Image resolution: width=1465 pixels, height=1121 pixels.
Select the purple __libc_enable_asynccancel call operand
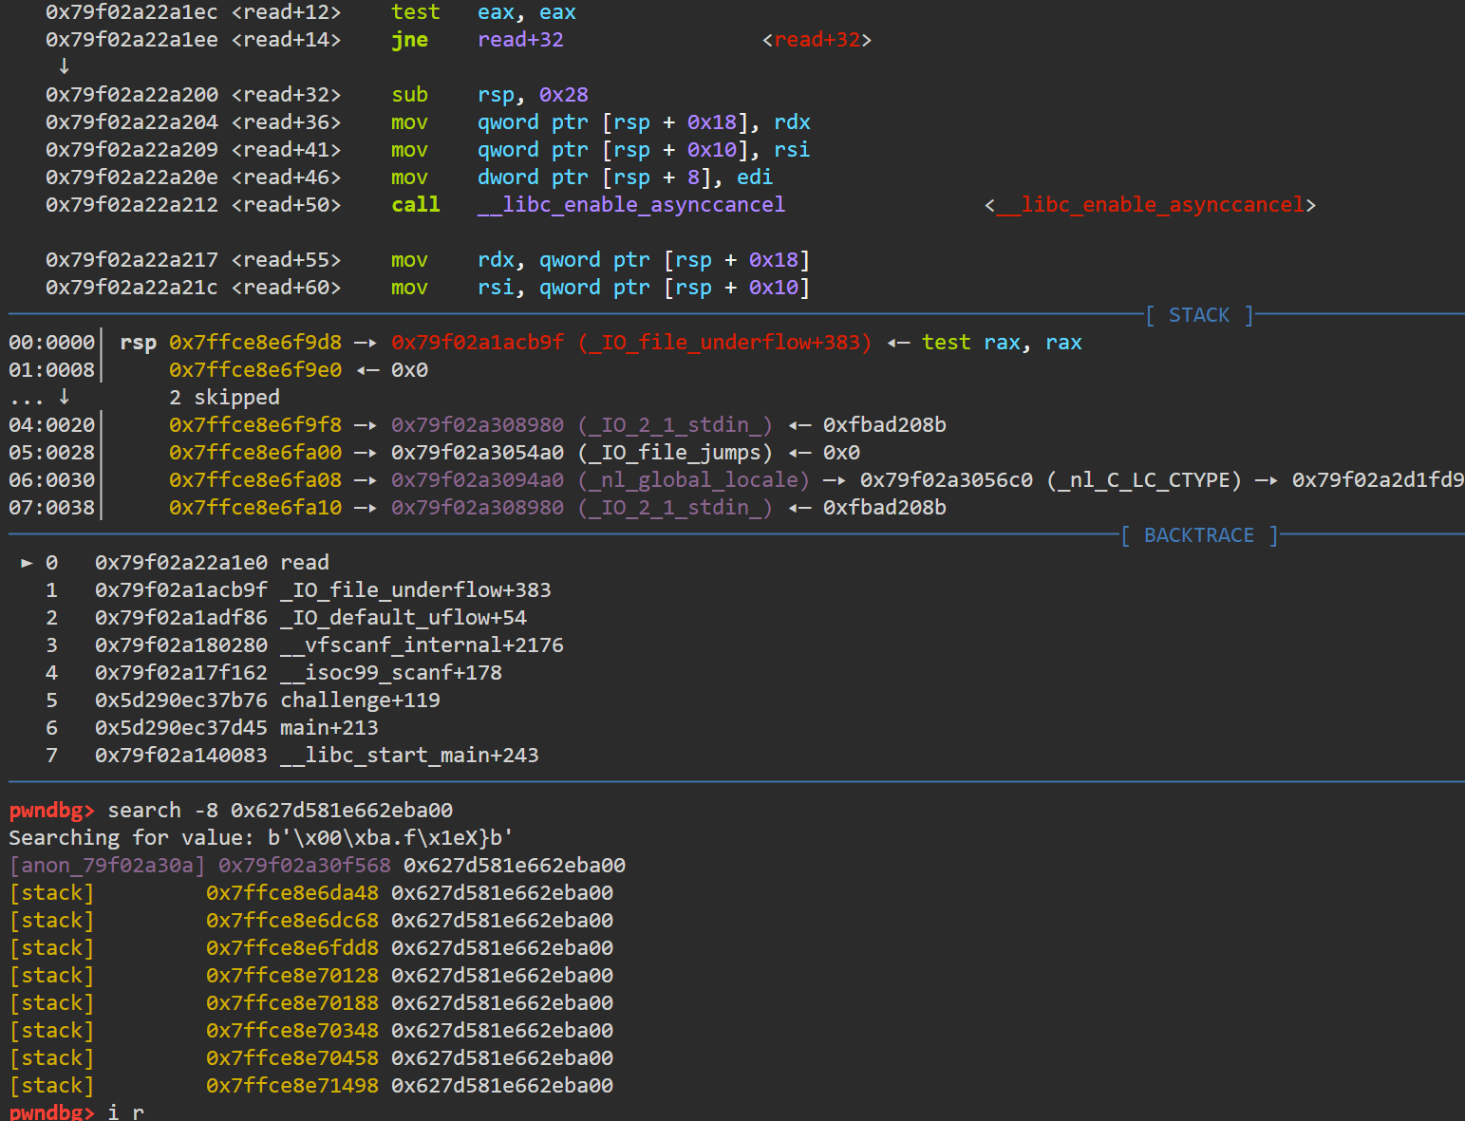coord(631,205)
